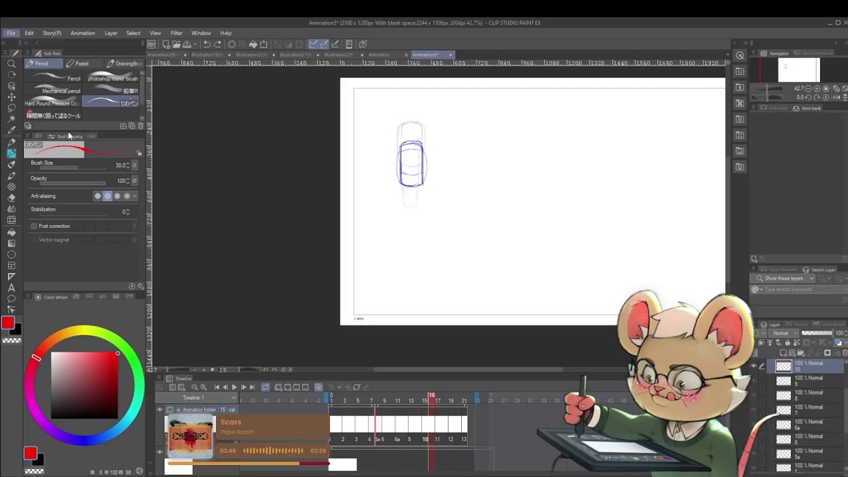This screenshot has width=848, height=477.
Task: Select the Lasso selection tool
Action: (11, 108)
